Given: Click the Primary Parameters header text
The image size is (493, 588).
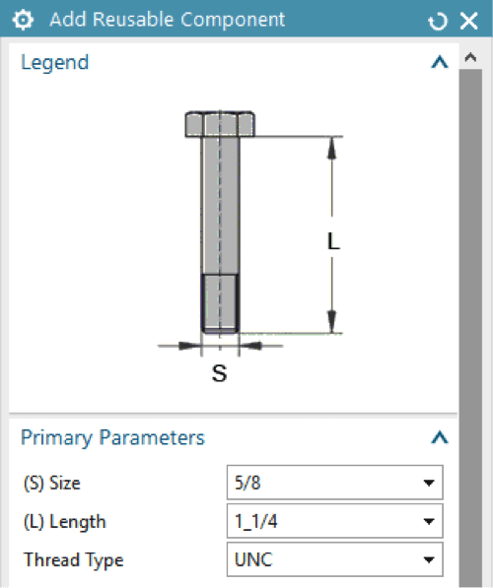Looking at the screenshot, I should (112, 437).
